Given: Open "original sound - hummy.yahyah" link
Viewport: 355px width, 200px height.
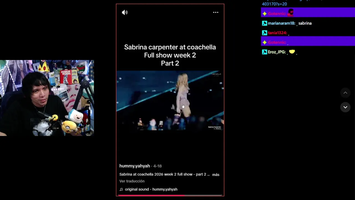Looking at the screenshot, I should tap(151, 189).
